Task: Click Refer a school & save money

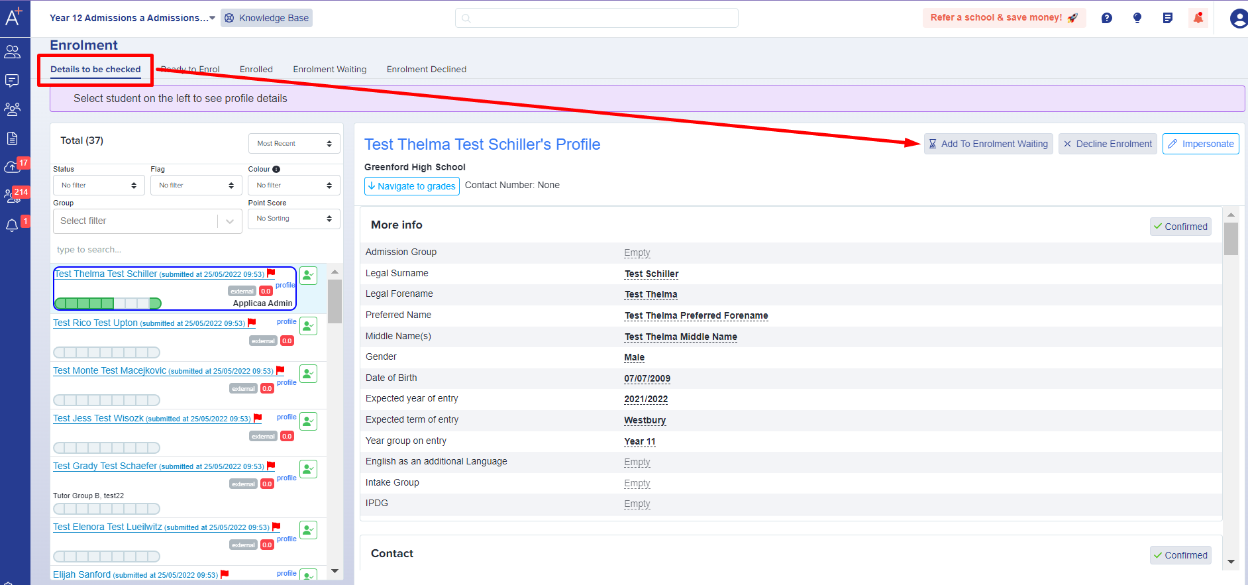Action: point(1004,18)
